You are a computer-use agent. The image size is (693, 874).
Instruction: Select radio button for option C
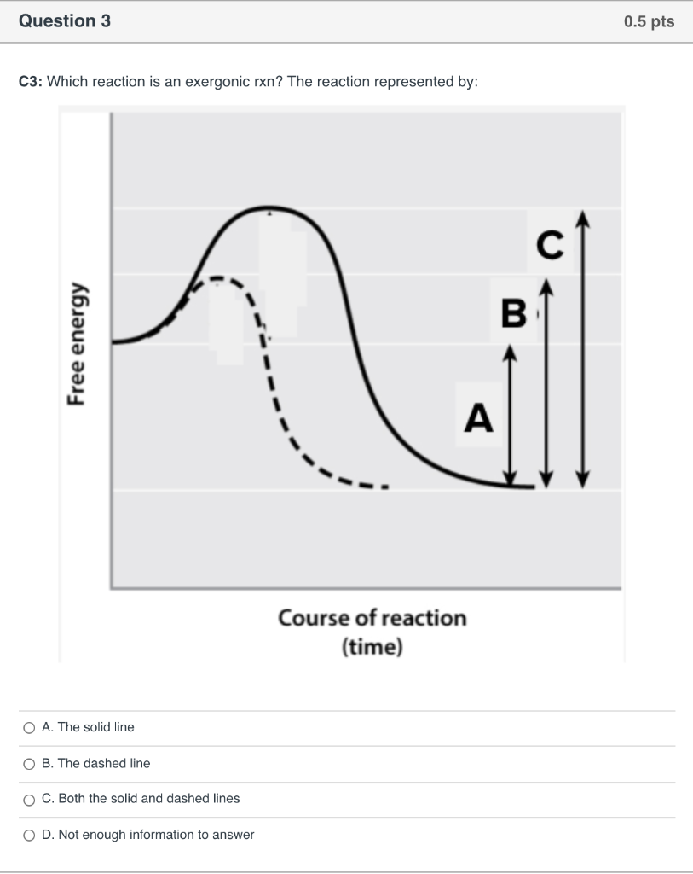28,799
